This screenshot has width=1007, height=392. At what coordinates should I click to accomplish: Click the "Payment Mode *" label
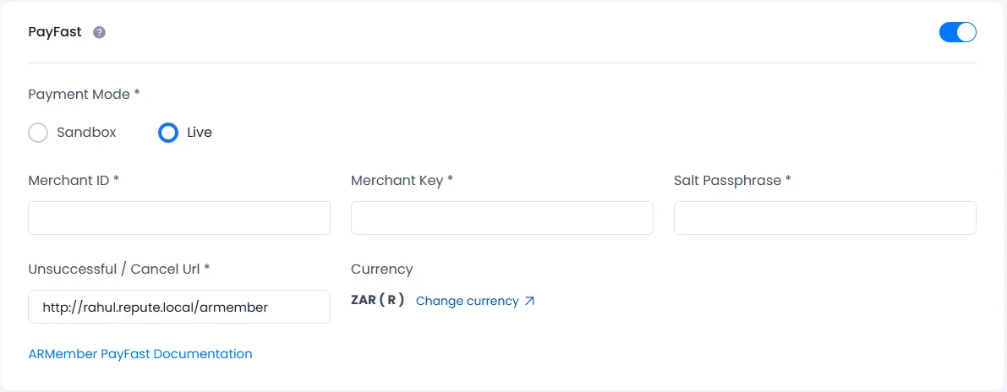pyautogui.click(x=84, y=95)
